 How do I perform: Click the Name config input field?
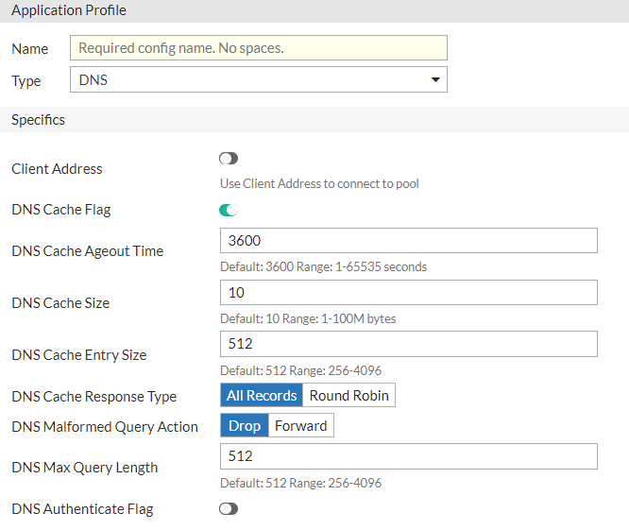[x=258, y=48]
